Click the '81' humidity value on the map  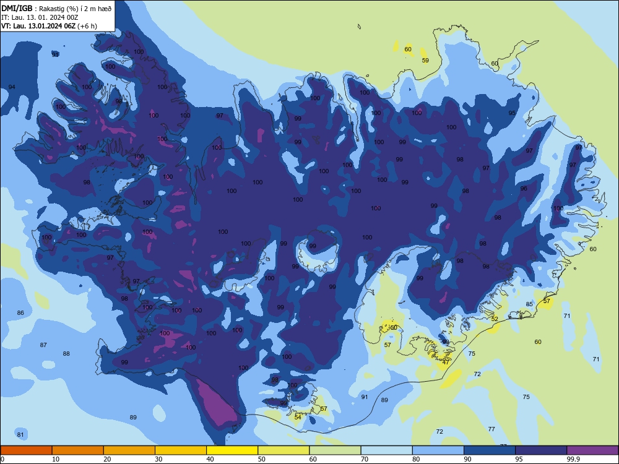pyautogui.click(x=20, y=435)
